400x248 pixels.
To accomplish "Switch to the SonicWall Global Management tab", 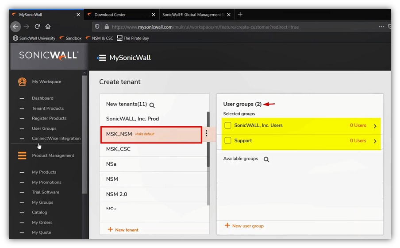I will 197,15.
